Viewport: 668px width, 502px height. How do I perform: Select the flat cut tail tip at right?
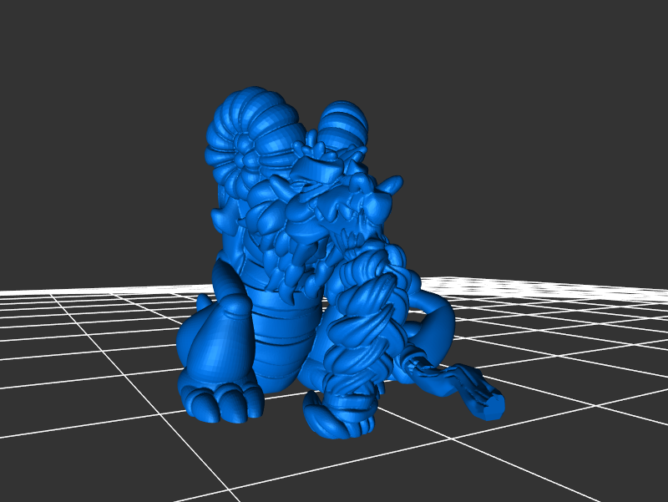pyautogui.click(x=493, y=406)
